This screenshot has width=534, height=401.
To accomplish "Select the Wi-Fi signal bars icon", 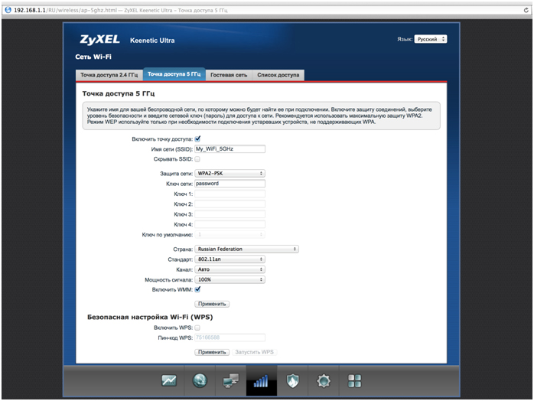I will tap(261, 380).
